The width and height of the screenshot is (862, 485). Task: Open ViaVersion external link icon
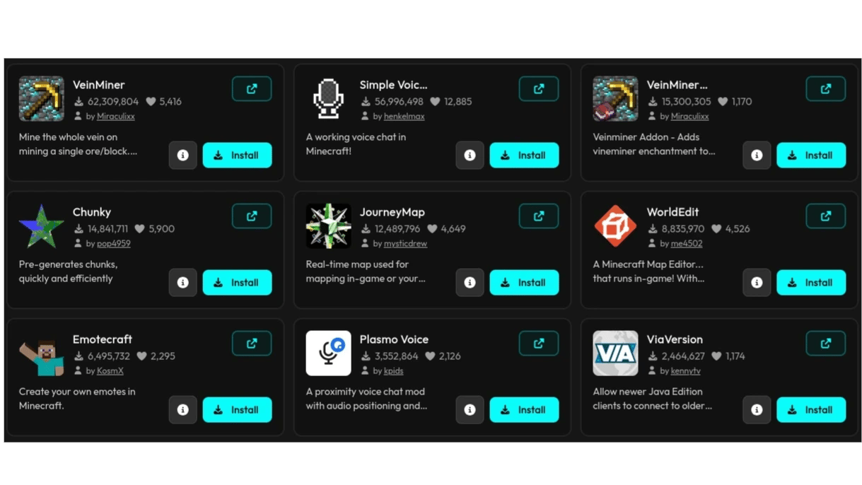tap(826, 344)
